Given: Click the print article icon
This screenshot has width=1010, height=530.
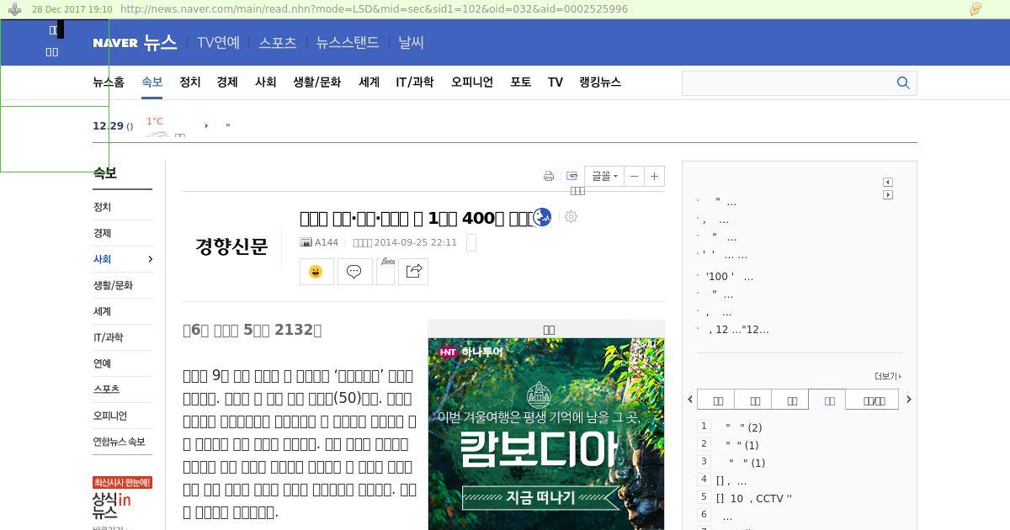Looking at the screenshot, I should 549,176.
